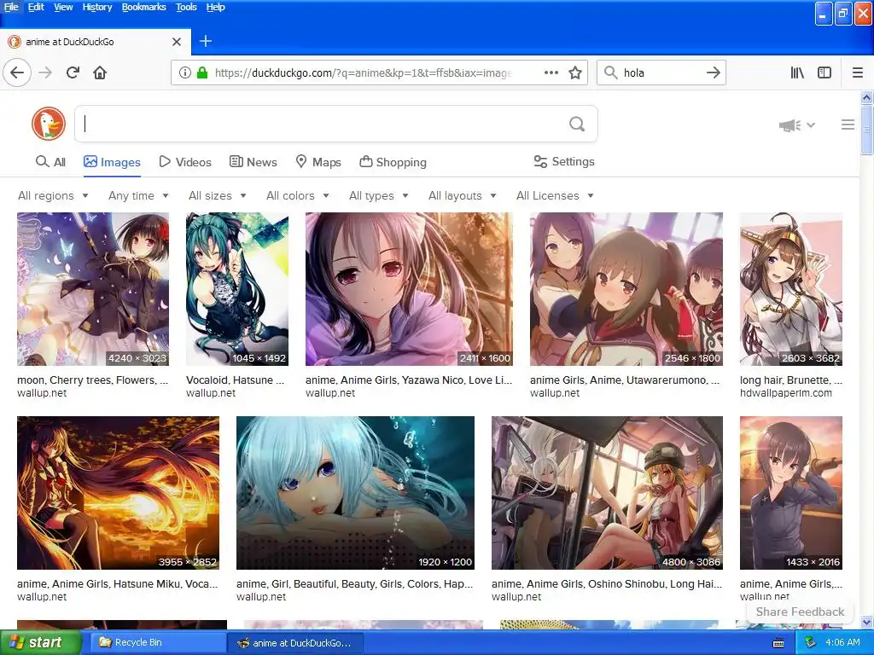Viewport: 874px width, 655px height.
Task: Open the Shopping tab
Action: coord(393,162)
